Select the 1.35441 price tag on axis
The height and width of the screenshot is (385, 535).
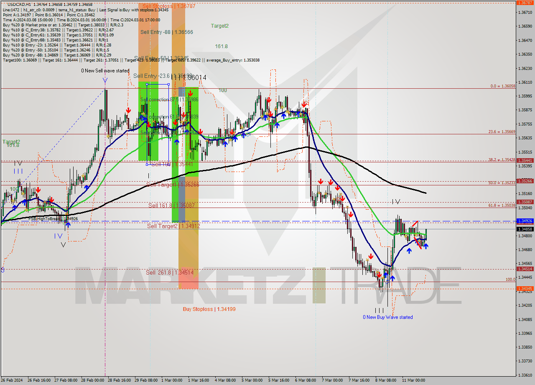(525, 160)
